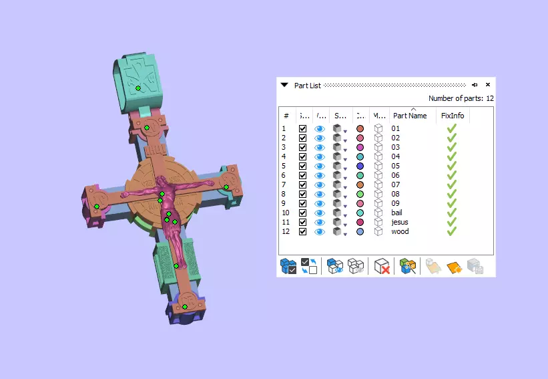The image size is (548, 379).
Task: Hide the jesus part via eye icon
Action: [x=320, y=222]
